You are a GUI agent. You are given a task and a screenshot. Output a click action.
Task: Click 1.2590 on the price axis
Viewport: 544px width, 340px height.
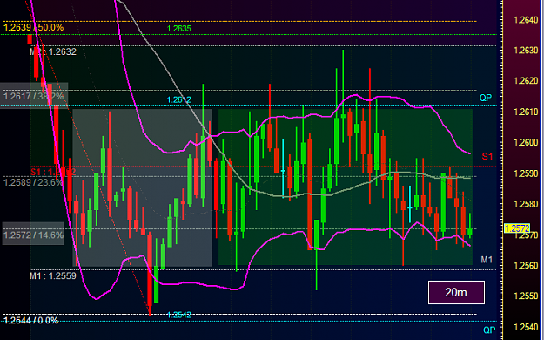coord(526,173)
